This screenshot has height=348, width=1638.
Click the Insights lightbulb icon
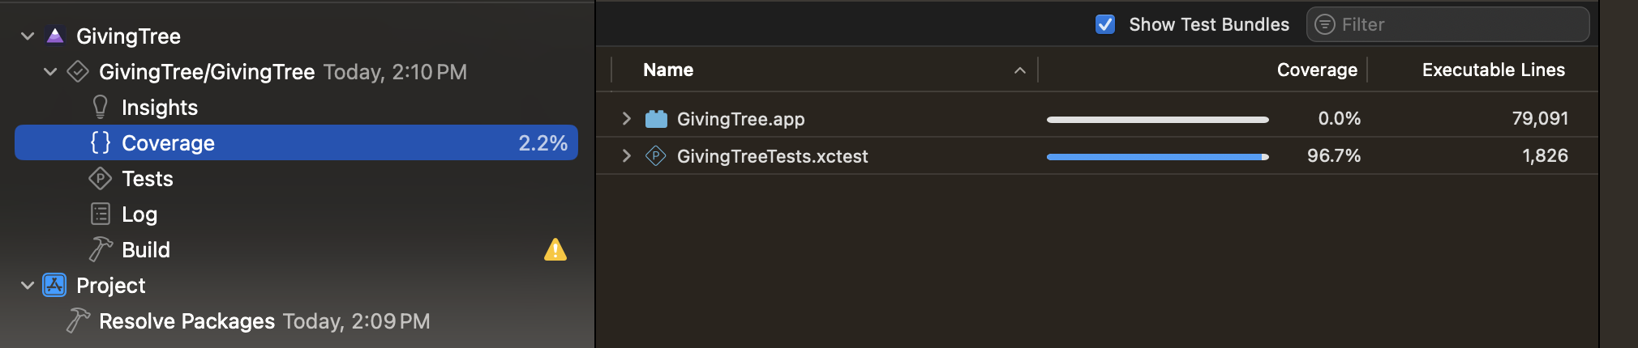click(101, 108)
